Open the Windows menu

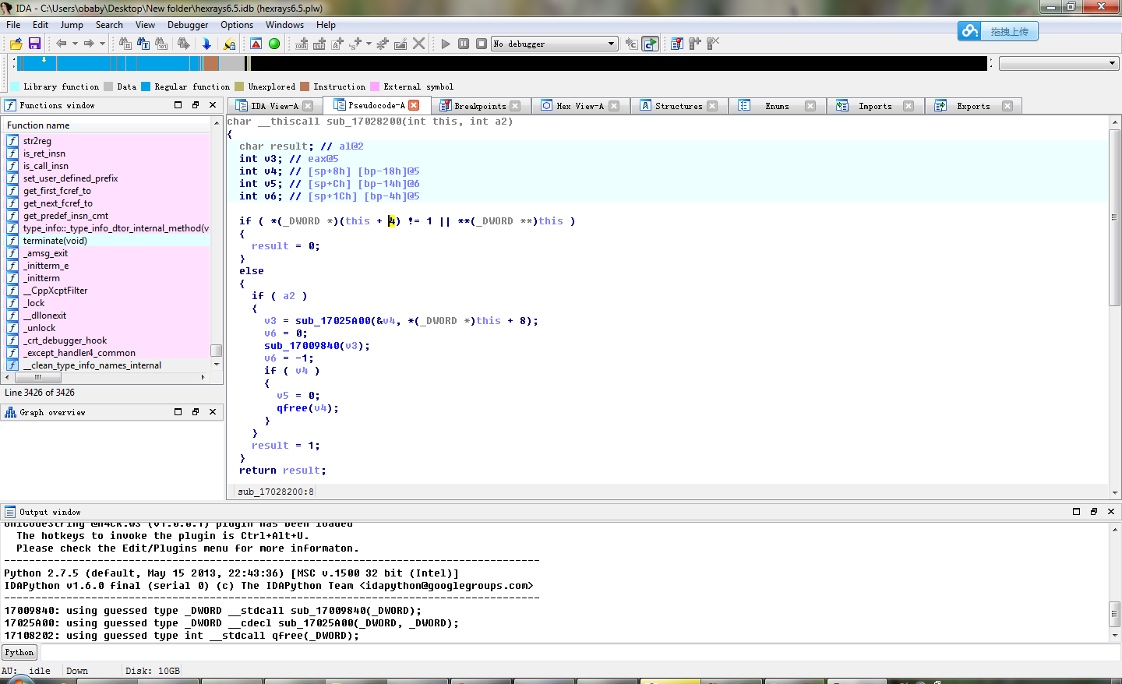pyautogui.click(x=284, y=25)
